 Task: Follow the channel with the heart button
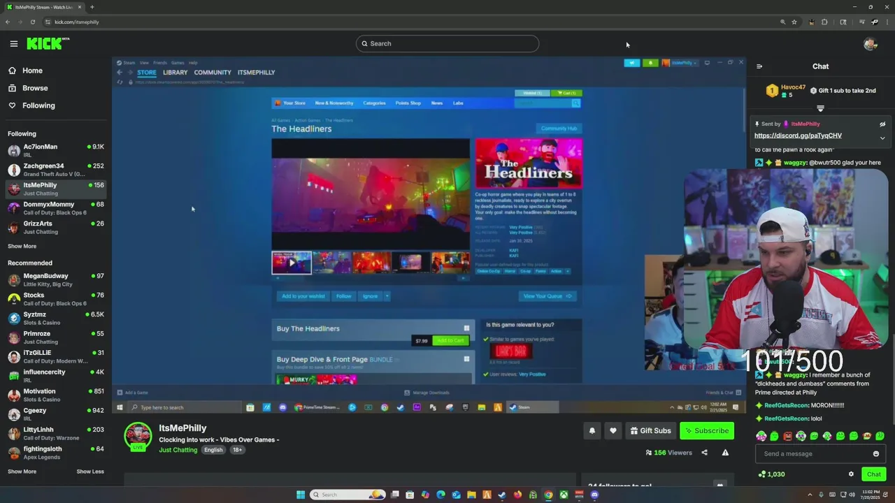click(613, 430)
